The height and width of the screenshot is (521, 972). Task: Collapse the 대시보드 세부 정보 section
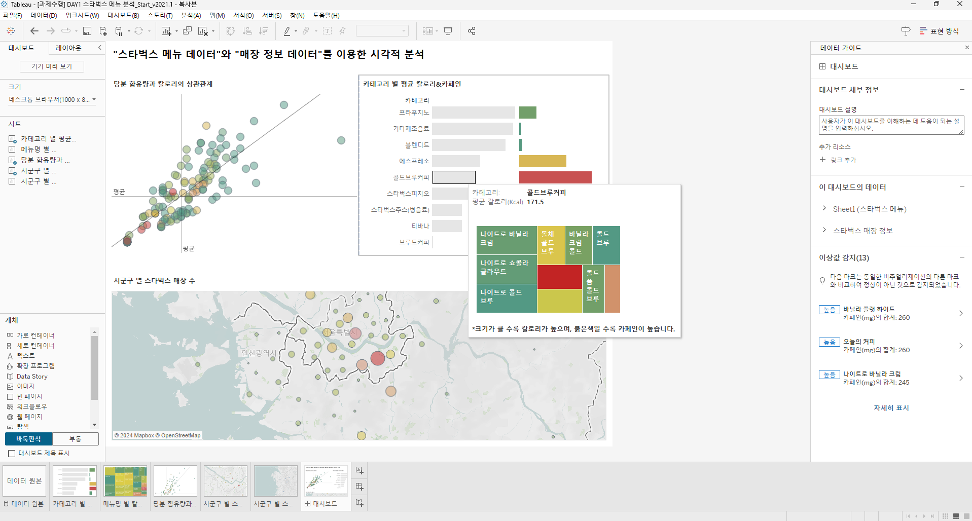coord(962,90)
